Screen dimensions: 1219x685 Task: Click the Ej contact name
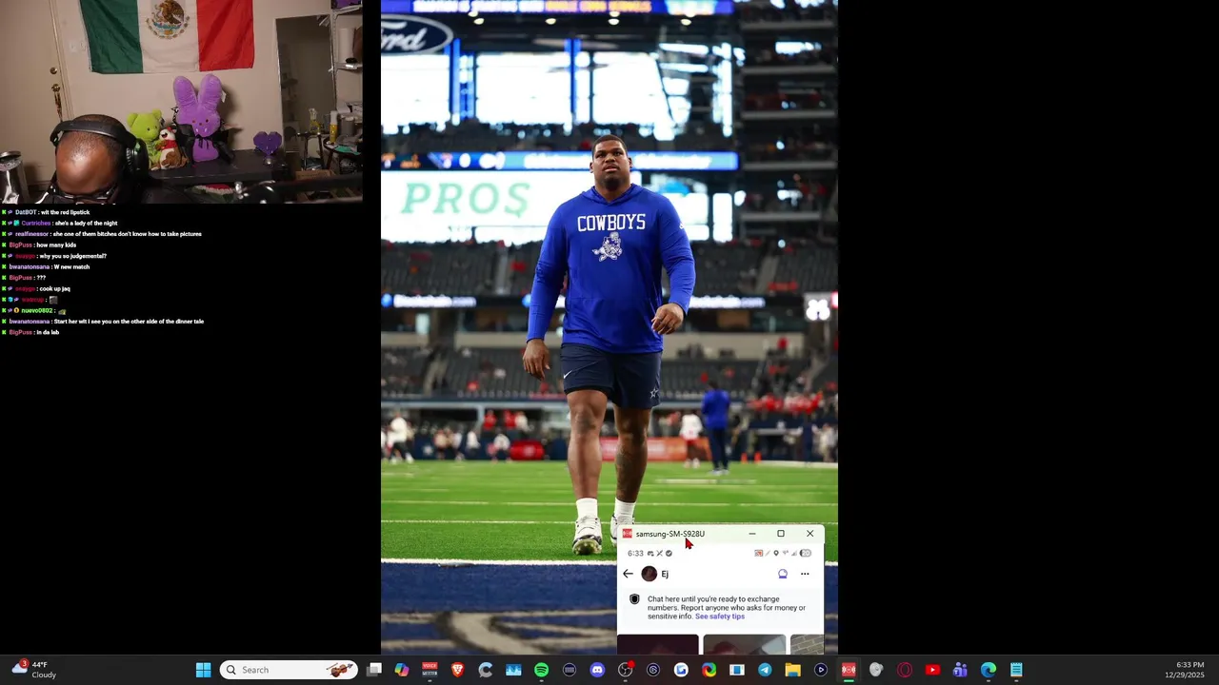(x=665, y=574)
